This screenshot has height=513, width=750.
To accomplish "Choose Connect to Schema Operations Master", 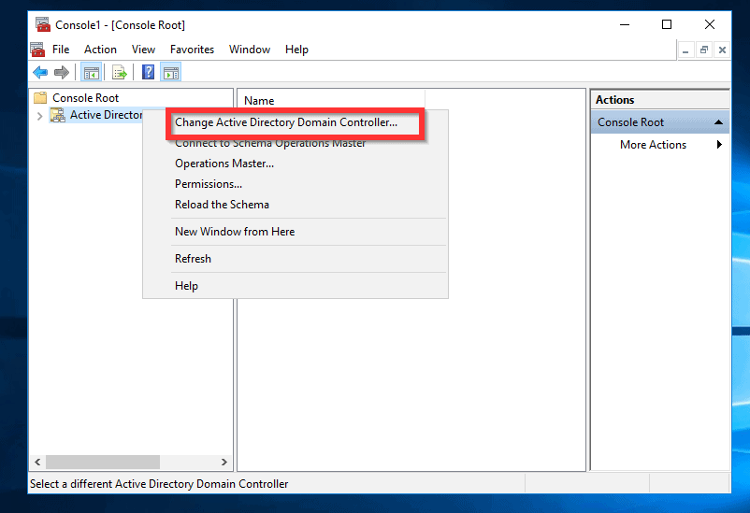I will (x=296, y=143).
